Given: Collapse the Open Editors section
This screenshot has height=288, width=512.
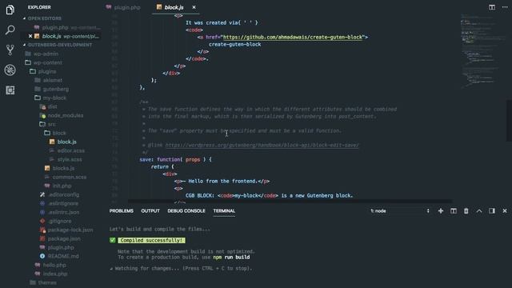Looking at the screenshot, I should coord(24,18).
